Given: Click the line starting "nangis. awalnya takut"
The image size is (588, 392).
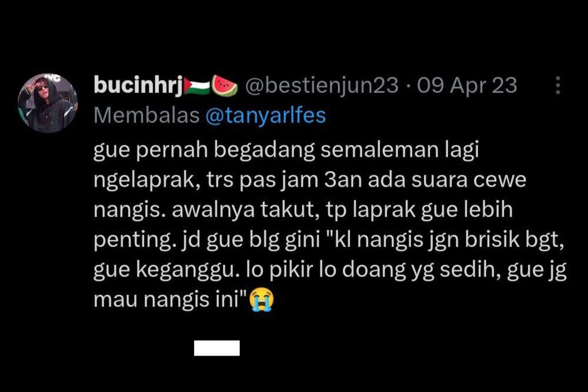Looking at the screenshot, I should click(303, 210).
